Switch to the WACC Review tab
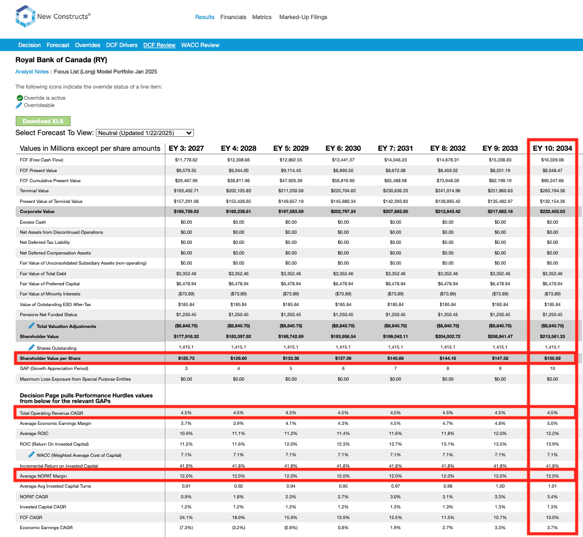583x537 pixels. click(200, 45)
